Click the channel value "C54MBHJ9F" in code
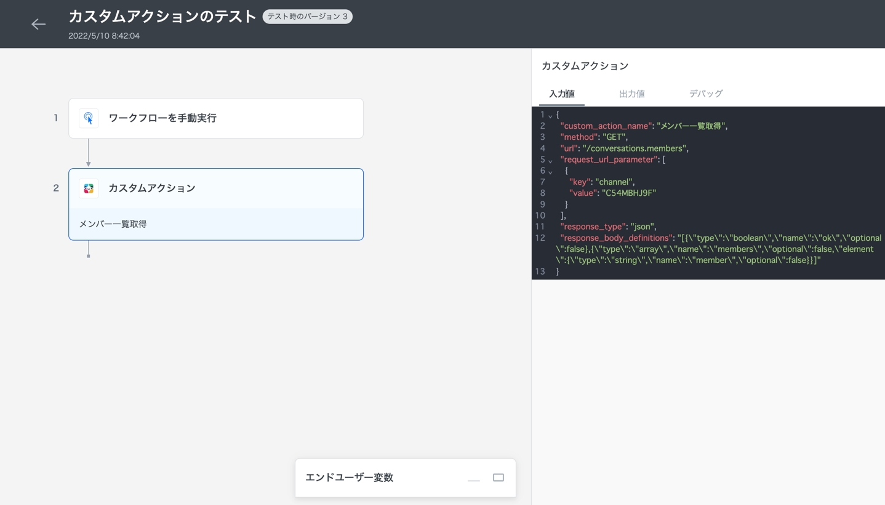Image resolution: width=885 pixels, height=505 pixels. (x=628, y=193)
